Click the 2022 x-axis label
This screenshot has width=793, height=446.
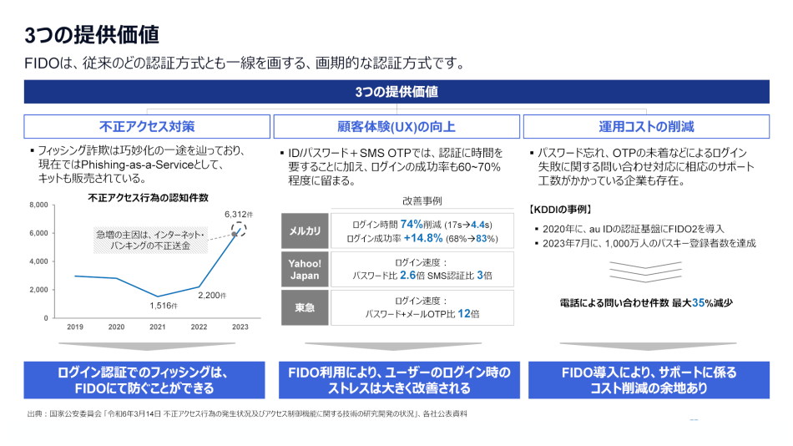point(199,327)
